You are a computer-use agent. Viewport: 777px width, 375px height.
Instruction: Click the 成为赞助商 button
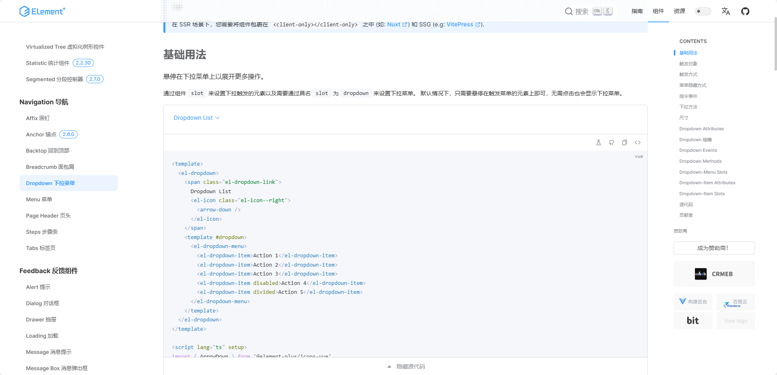(x=714, y=248)
